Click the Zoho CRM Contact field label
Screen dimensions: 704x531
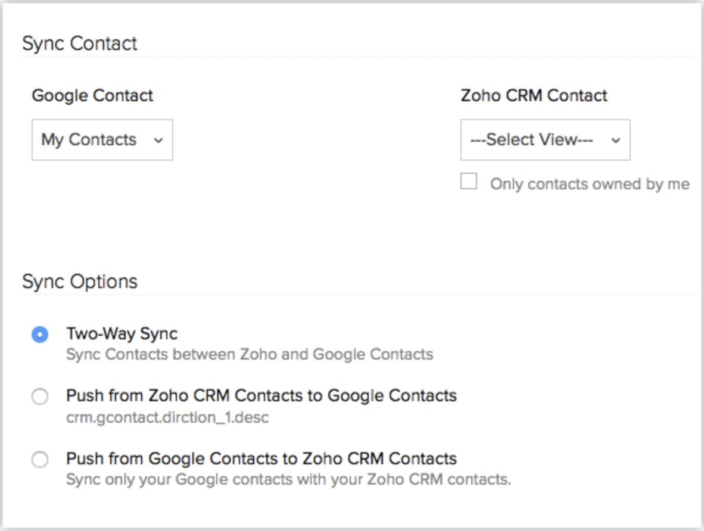[534, 96]
